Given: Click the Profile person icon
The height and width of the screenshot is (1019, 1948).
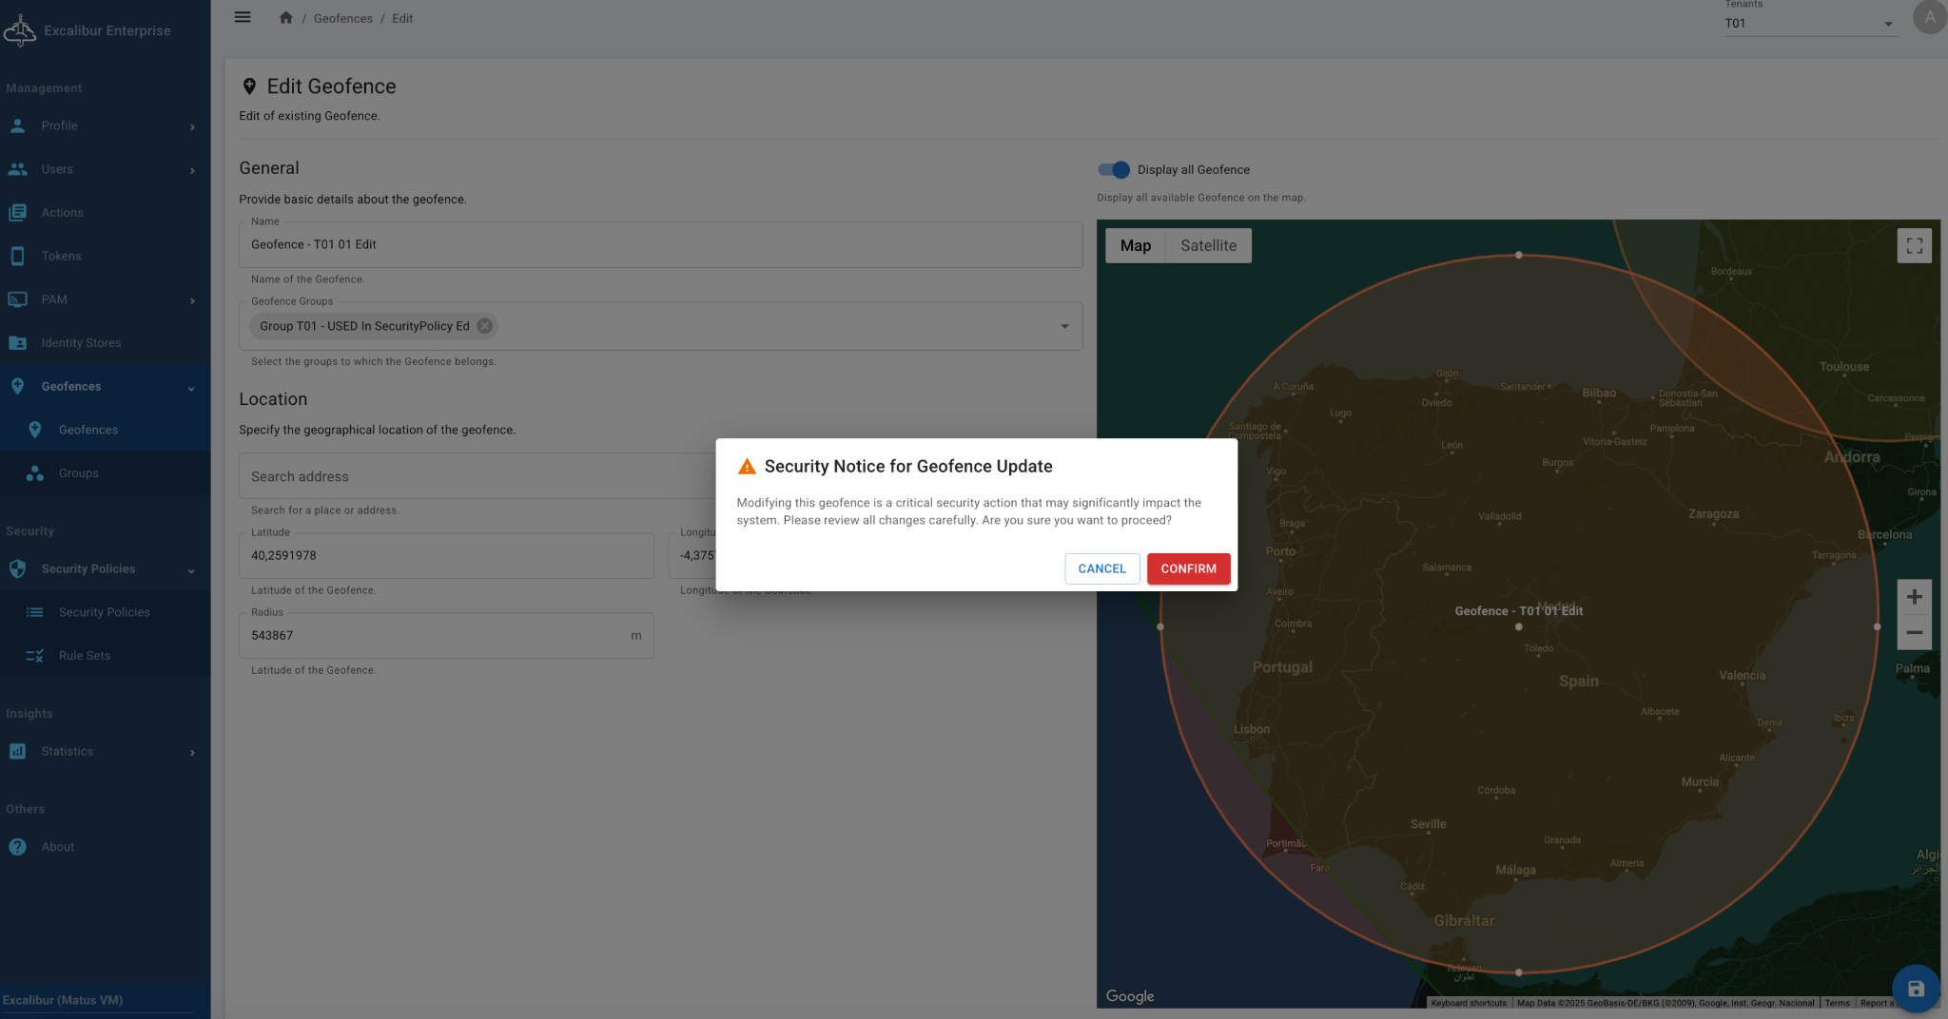Looking at the screenshot, I should tap(17, 125).
